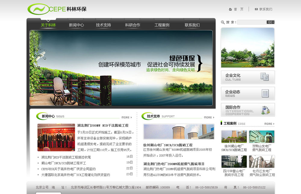Click the home icon beside 首页

pos(230,9)
